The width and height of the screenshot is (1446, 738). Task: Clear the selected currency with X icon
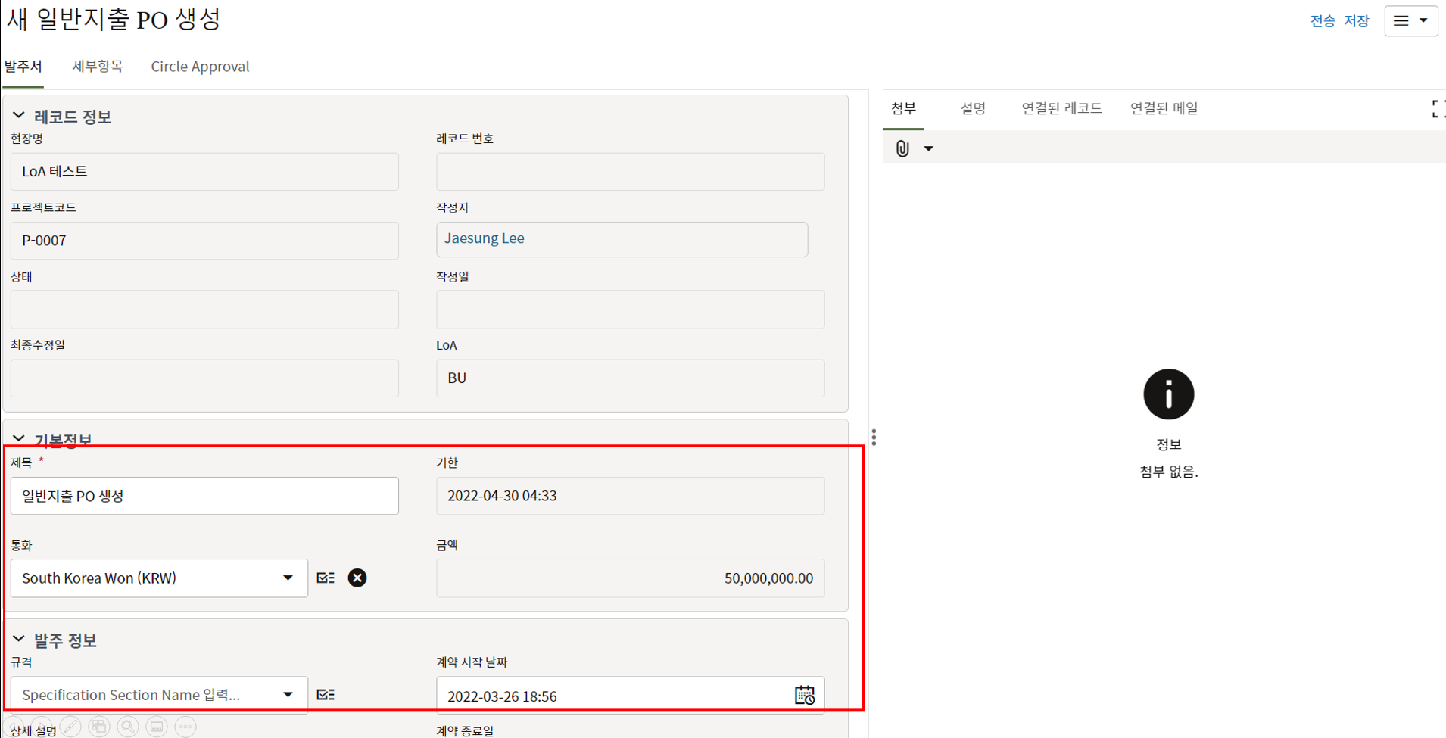pyautogui.click(x=357, y=578)
